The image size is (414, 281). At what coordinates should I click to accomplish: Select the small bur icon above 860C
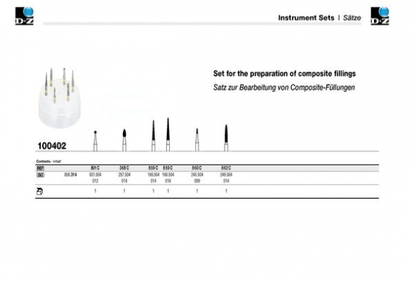[197, 140]
